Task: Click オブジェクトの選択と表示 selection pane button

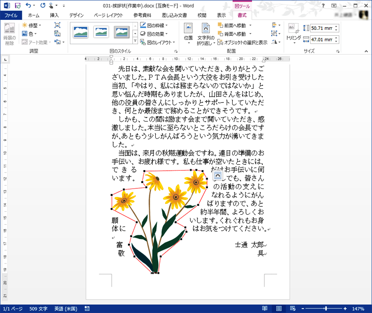Action: coord(243,43)
